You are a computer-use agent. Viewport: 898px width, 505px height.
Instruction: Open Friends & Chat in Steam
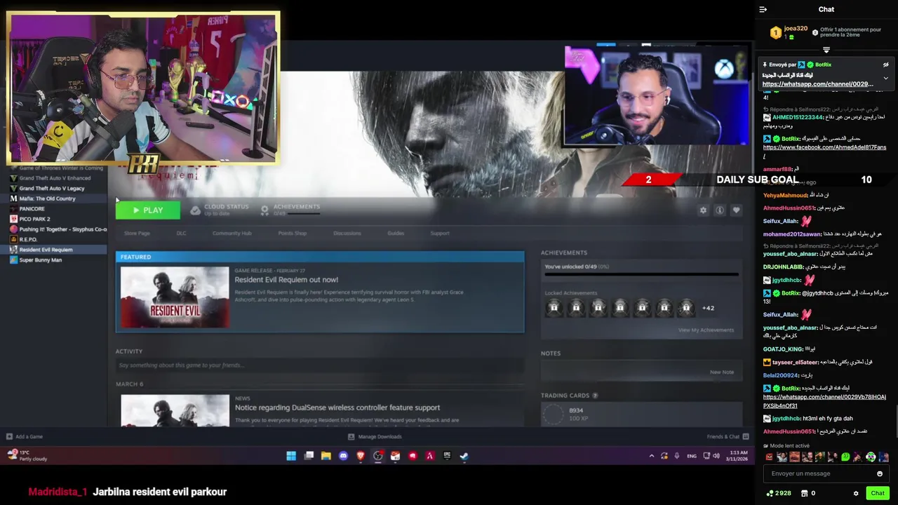pyautogui.click(x=728, y=436)
